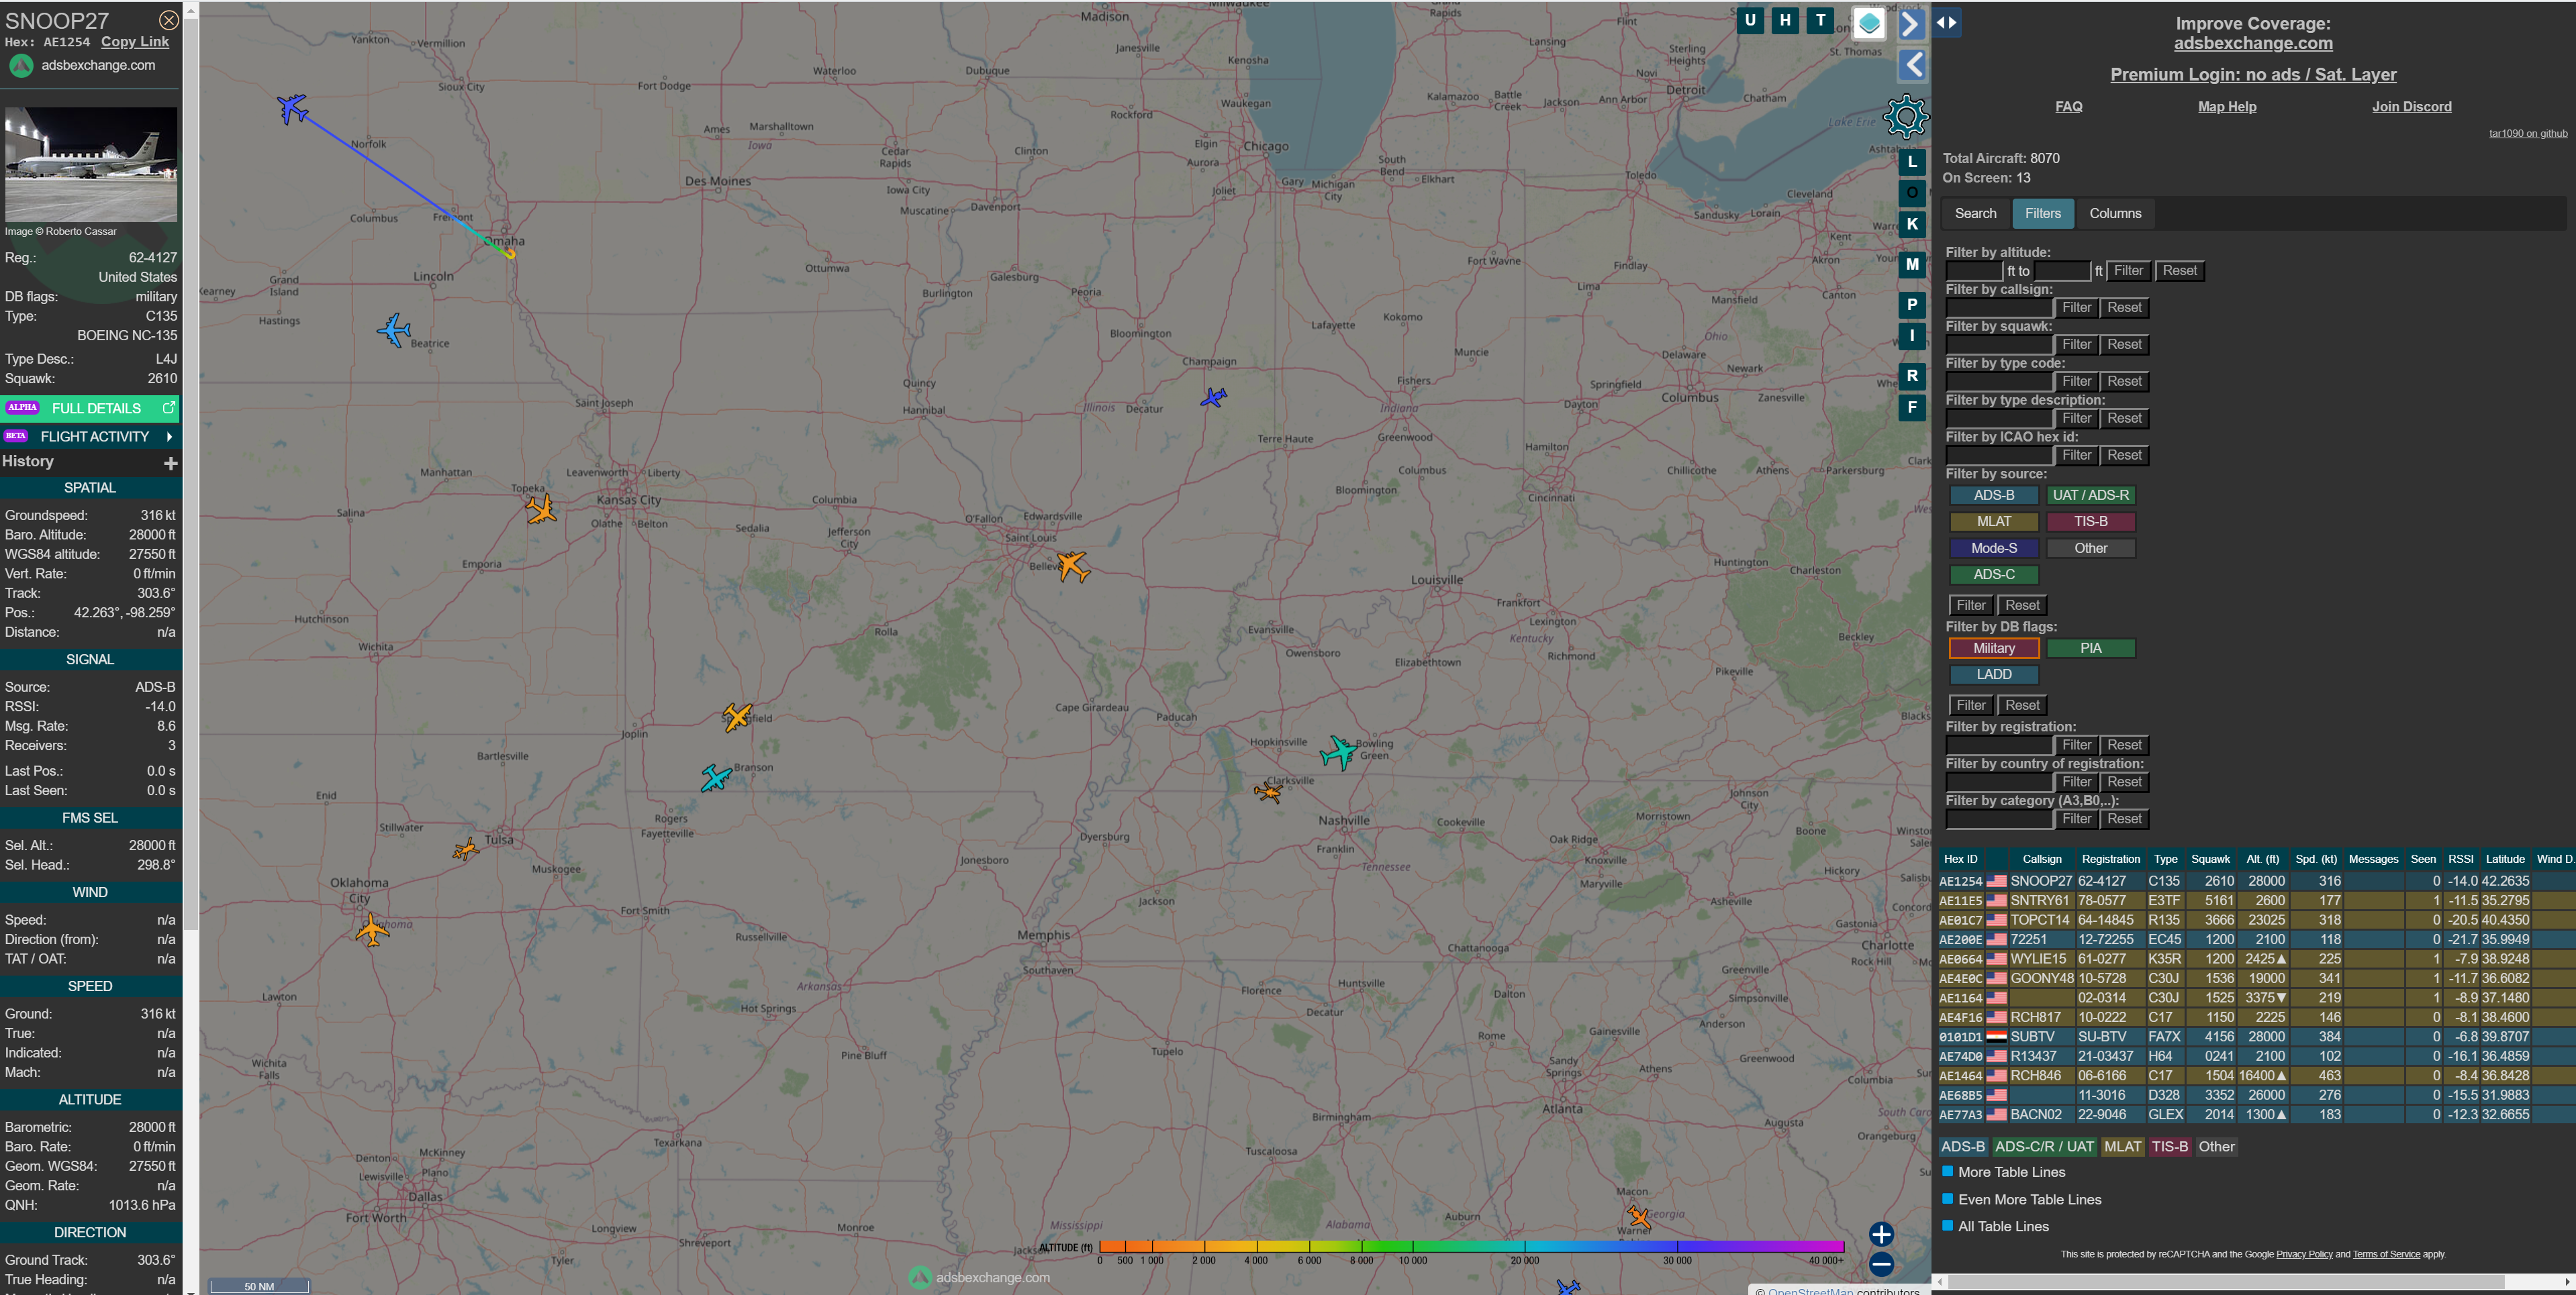
Task: Select the orange aircraft near Oklahoma City
Action: tap(372, 929)
